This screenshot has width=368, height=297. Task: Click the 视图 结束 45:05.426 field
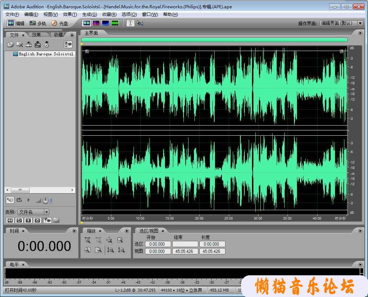click(185, 251)
